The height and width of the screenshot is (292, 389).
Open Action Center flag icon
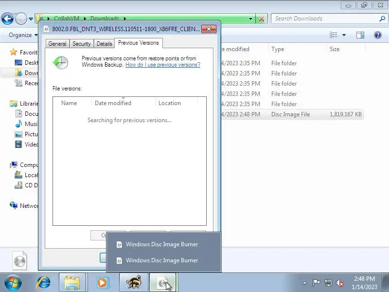(316, 283)
